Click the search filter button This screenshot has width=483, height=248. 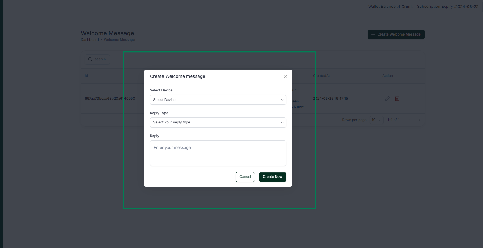click(x=97, y=59)
